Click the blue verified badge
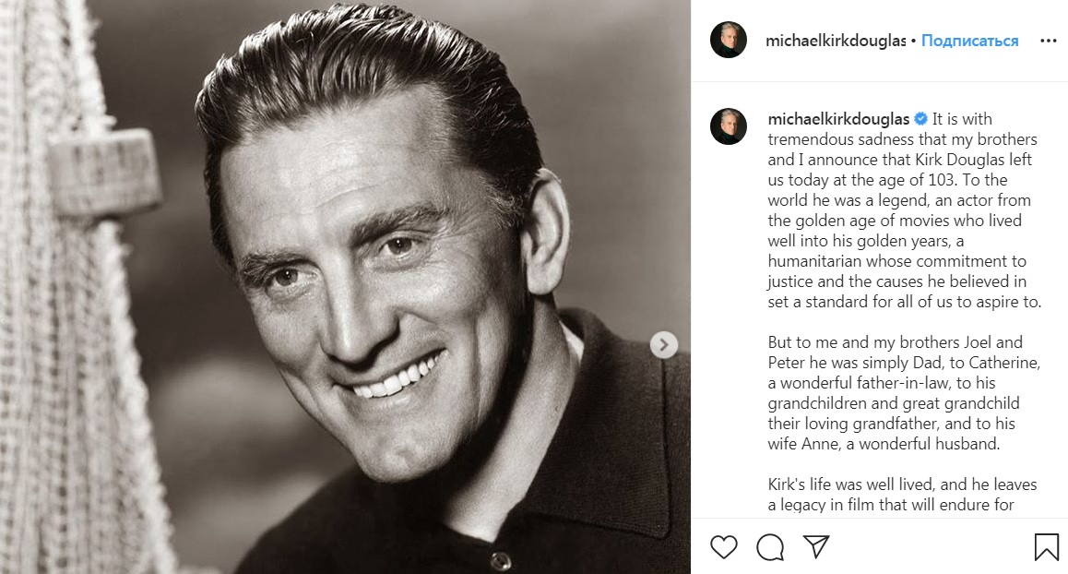This screenshot has width=1068, height=574. coord(920,119)
